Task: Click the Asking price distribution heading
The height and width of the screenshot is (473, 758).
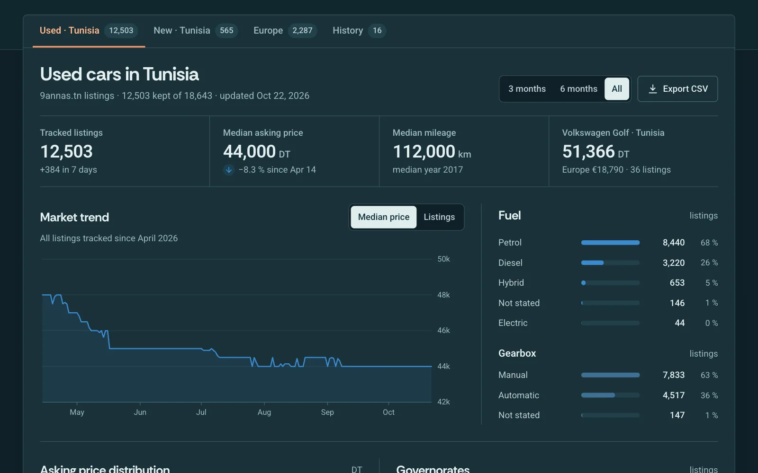Action: (x=105, y=469)
